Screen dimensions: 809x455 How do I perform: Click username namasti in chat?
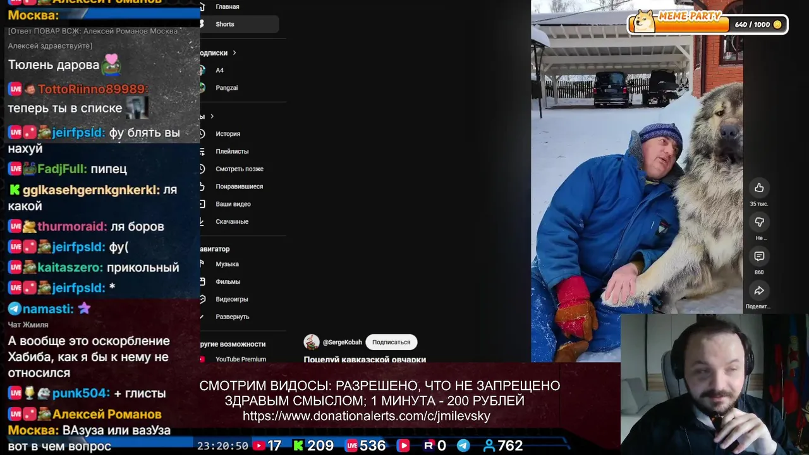click(48, 308)
